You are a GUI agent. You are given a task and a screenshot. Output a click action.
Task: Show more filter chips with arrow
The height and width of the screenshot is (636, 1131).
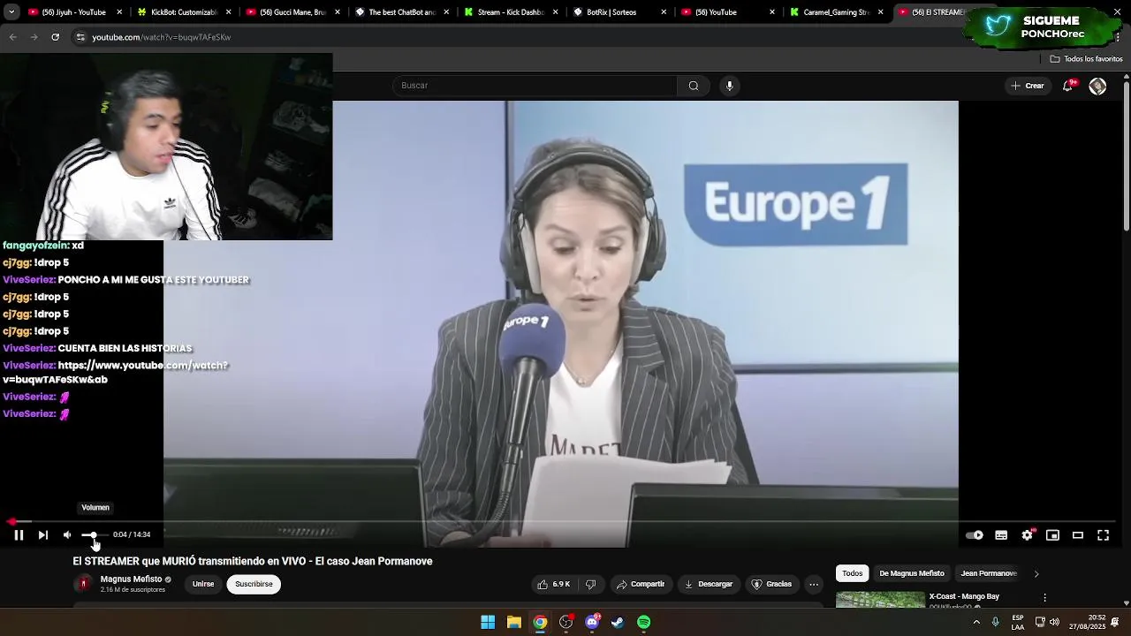coord(1036,573)
